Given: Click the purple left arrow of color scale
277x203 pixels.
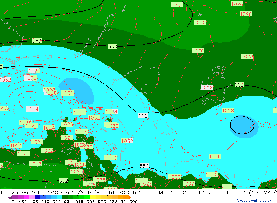Looking at the screenshot, I should click(10, 197).
